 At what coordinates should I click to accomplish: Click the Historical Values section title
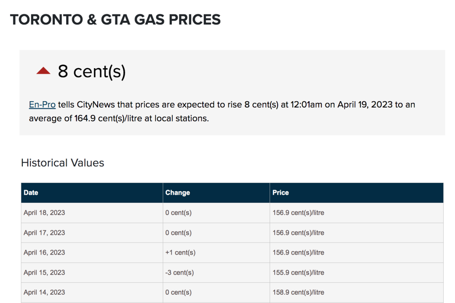tap(63, 163)
